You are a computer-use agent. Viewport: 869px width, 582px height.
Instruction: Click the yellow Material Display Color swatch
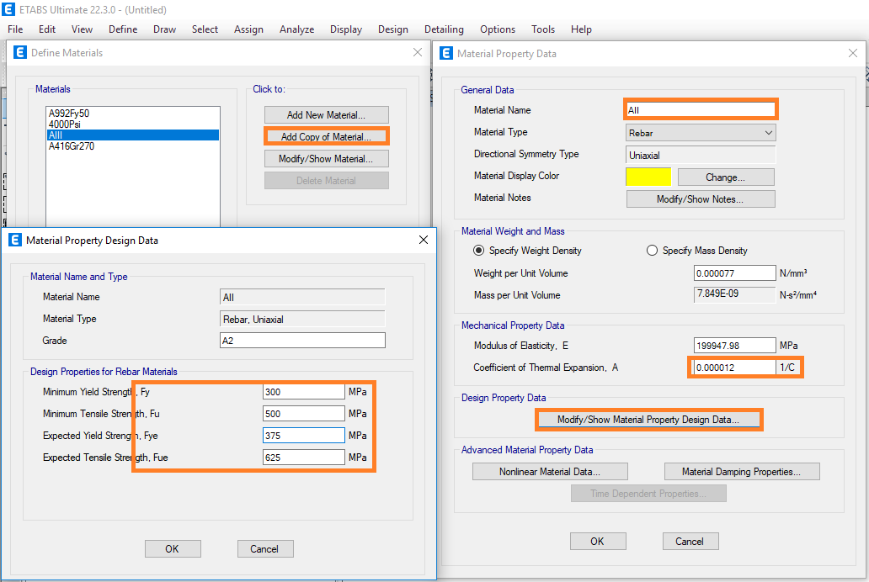[x=648, y=177]
